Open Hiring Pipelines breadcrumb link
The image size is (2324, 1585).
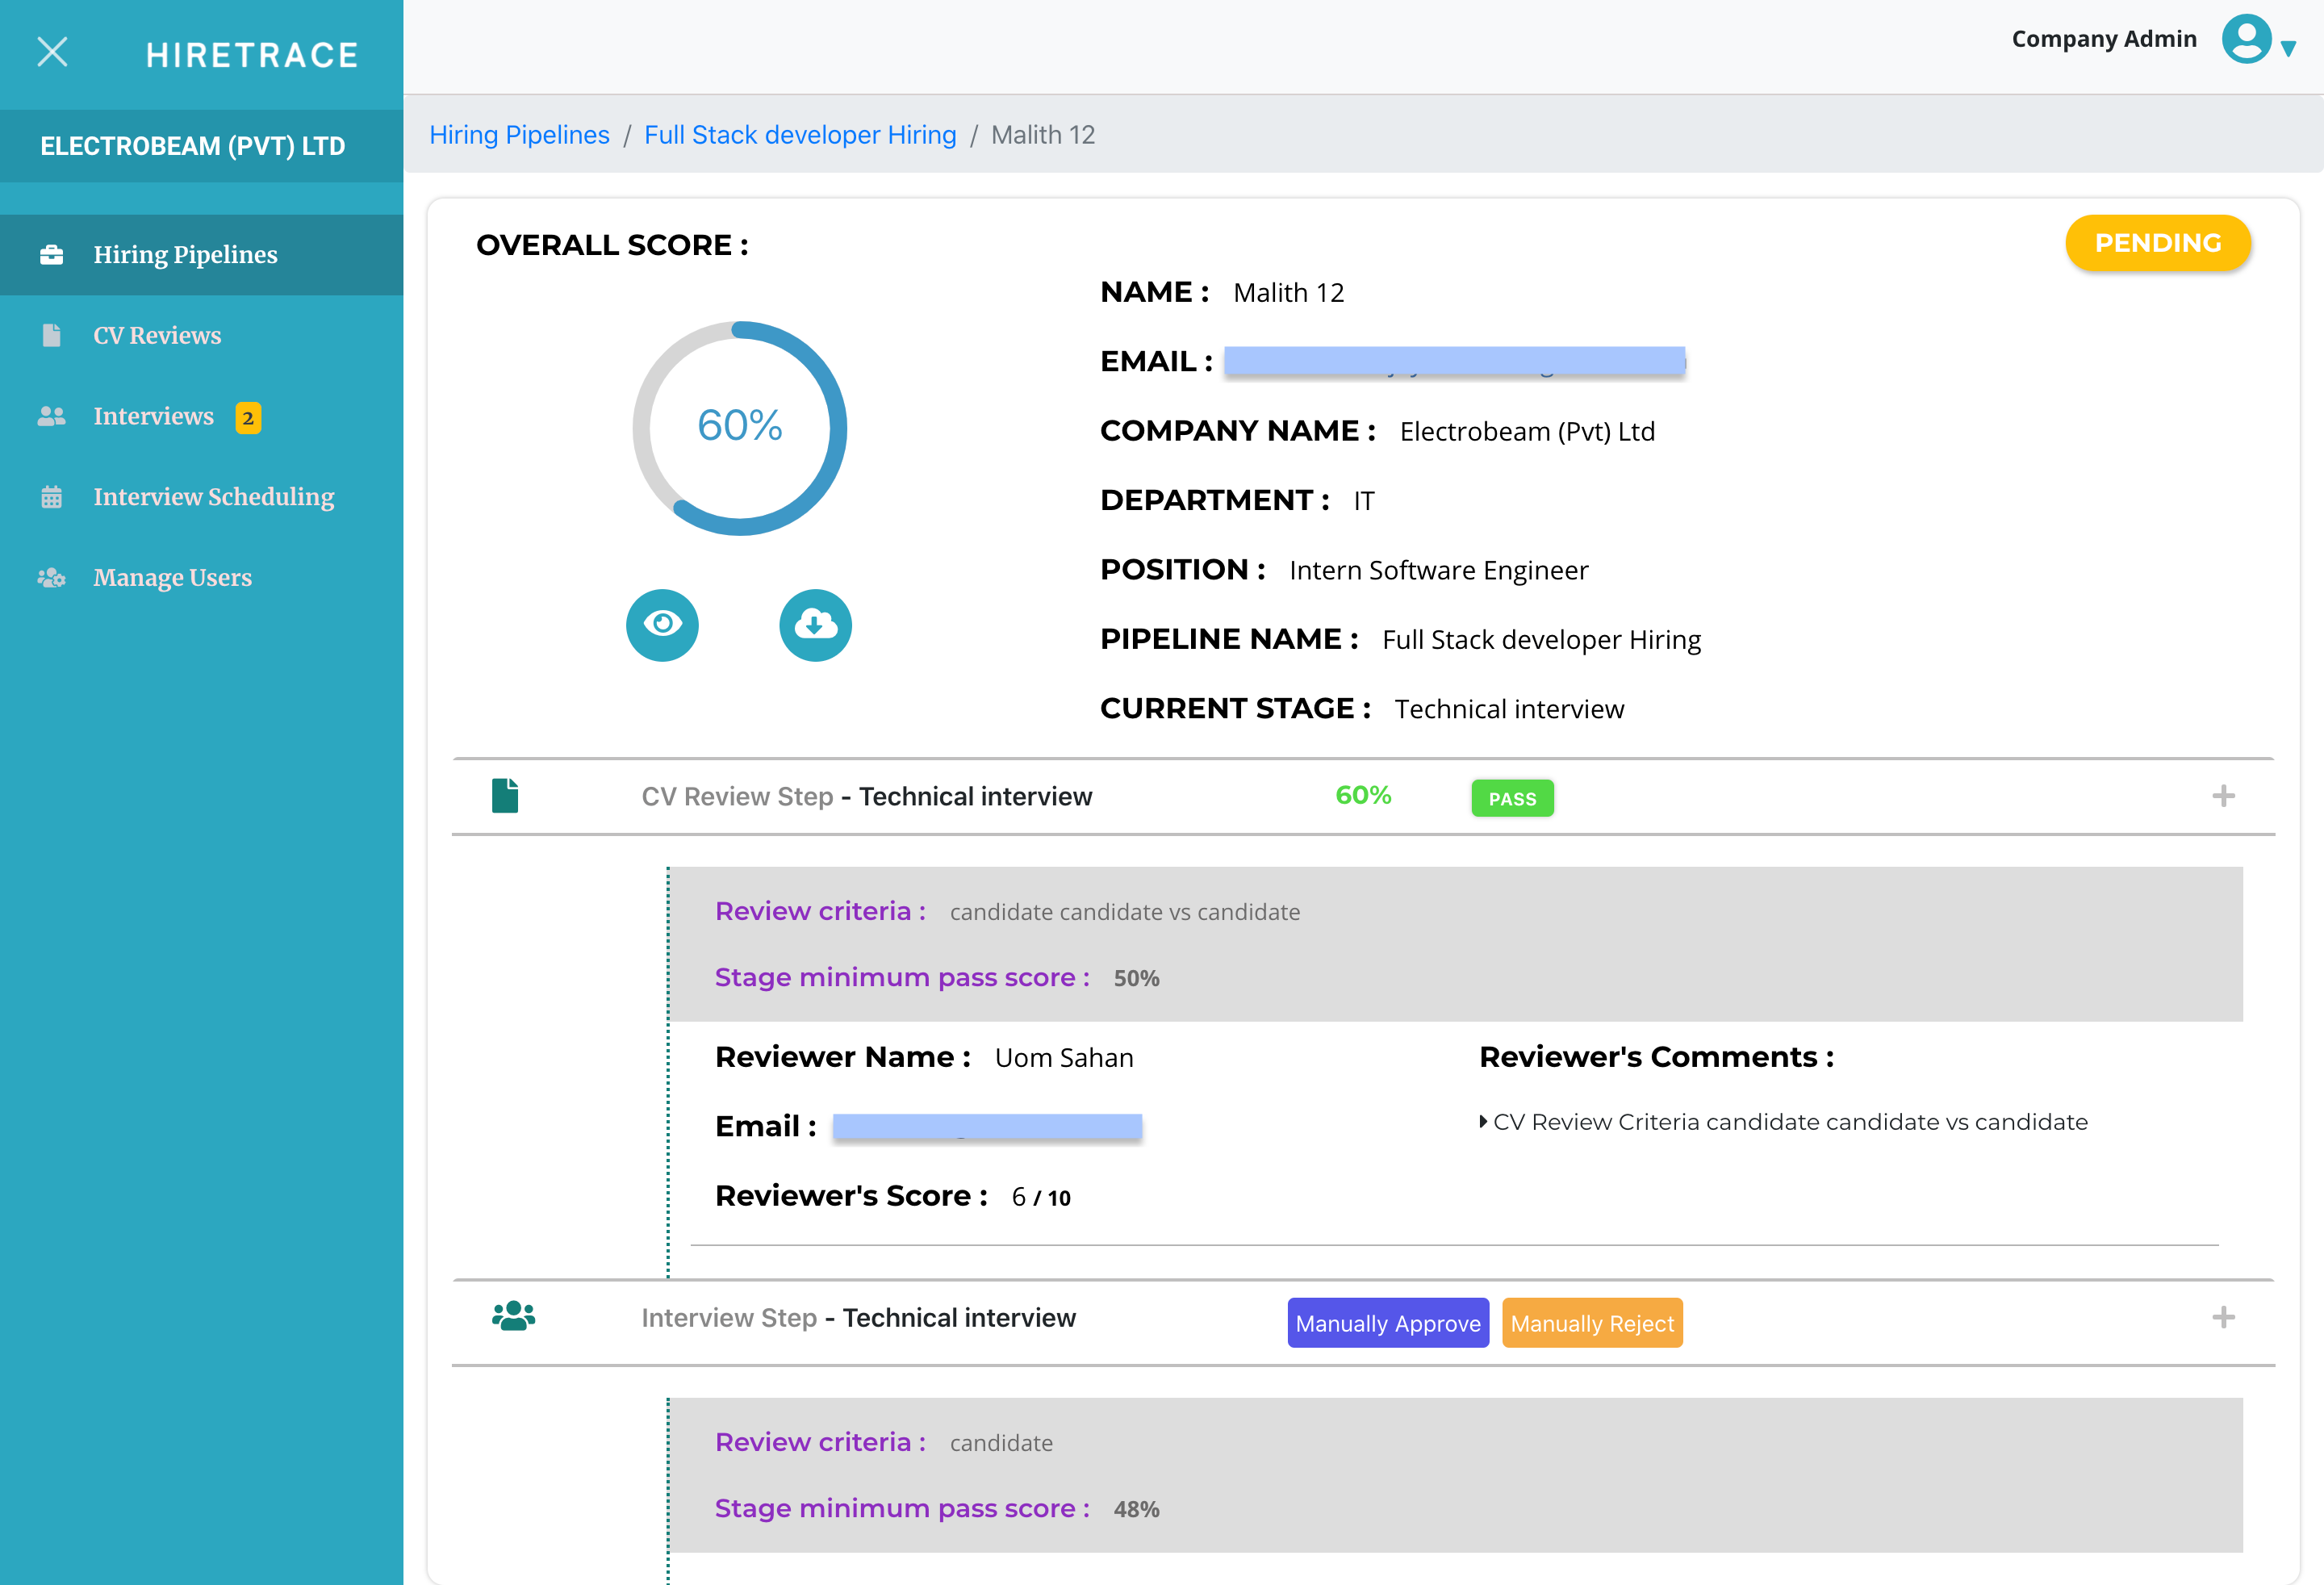(520, 135)
